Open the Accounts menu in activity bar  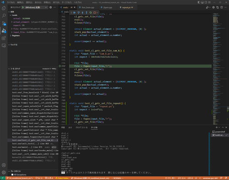point(4,165)
